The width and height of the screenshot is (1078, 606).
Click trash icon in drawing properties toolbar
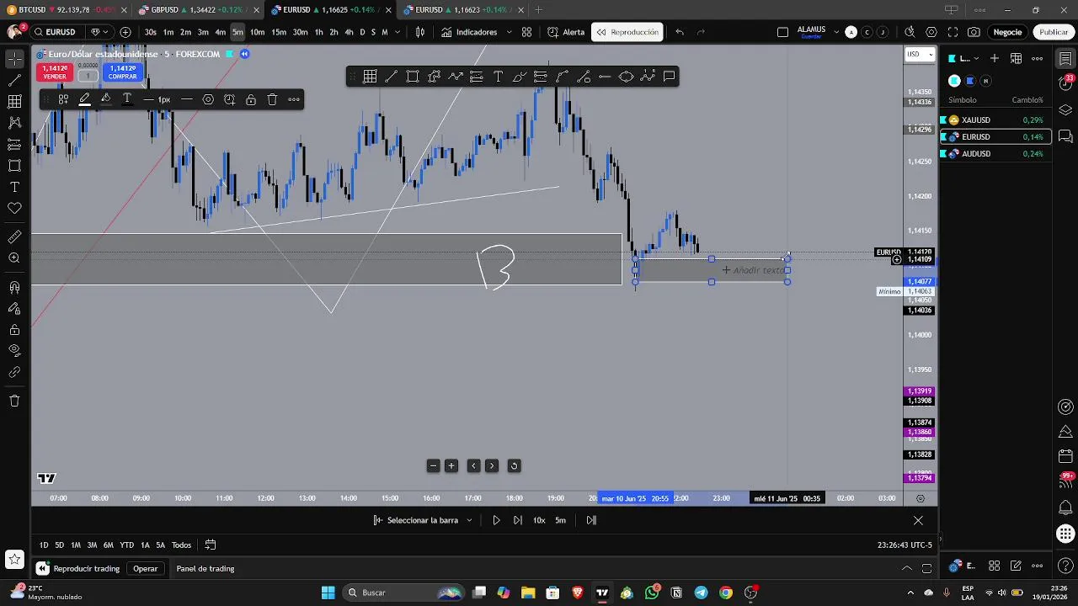click(x=272, y=99)
